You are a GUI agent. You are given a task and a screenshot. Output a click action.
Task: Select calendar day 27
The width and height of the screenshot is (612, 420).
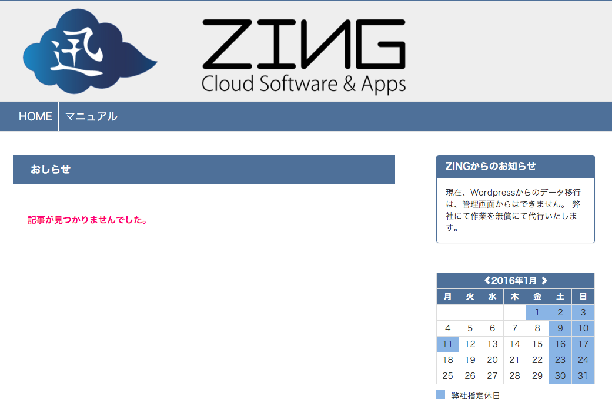pos(492,376)
